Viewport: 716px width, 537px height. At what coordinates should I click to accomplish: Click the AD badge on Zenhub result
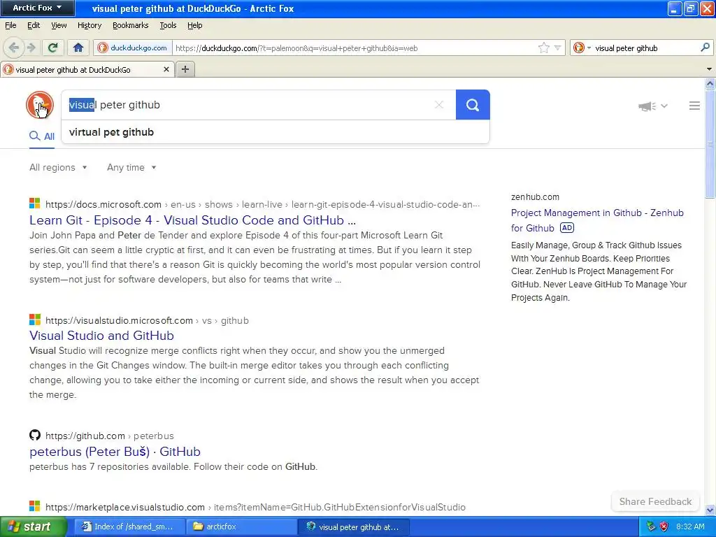tap(566, 227)
